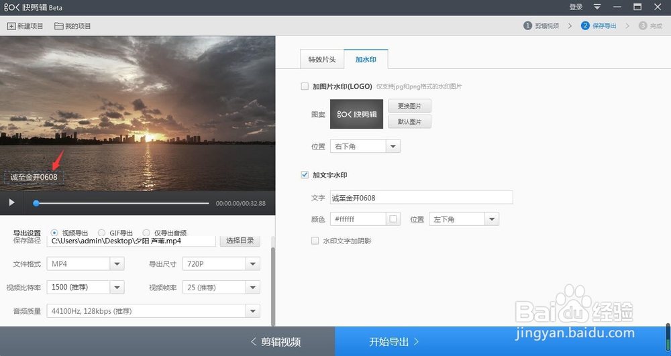This screenshot has width=671, height=356.
Task: Select GIF导出 radio button
Action: (101, 233)
